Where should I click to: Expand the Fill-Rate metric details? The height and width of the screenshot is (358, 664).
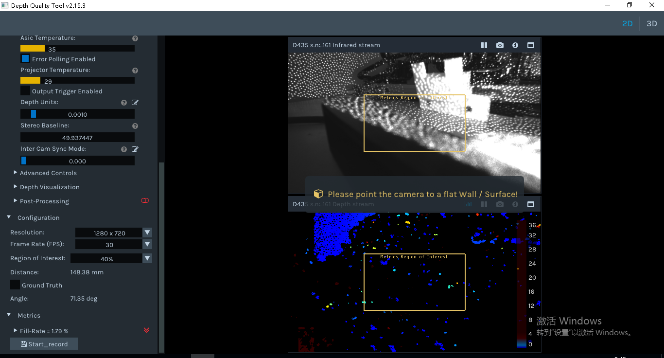[x=15, y=330]
